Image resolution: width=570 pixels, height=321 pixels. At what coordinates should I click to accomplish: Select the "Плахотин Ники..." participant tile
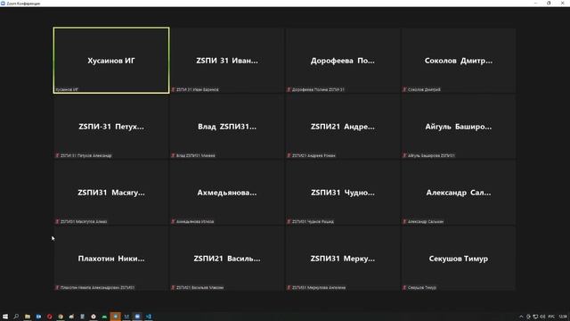111,259
